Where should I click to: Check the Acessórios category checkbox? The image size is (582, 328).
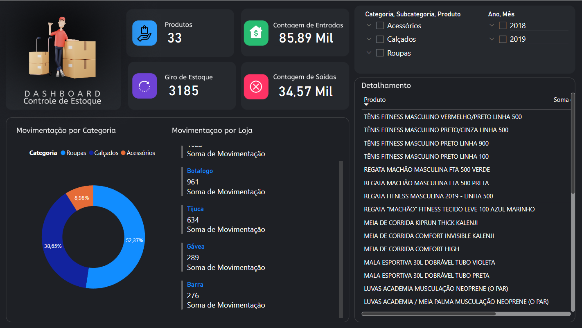pos(380,25)
